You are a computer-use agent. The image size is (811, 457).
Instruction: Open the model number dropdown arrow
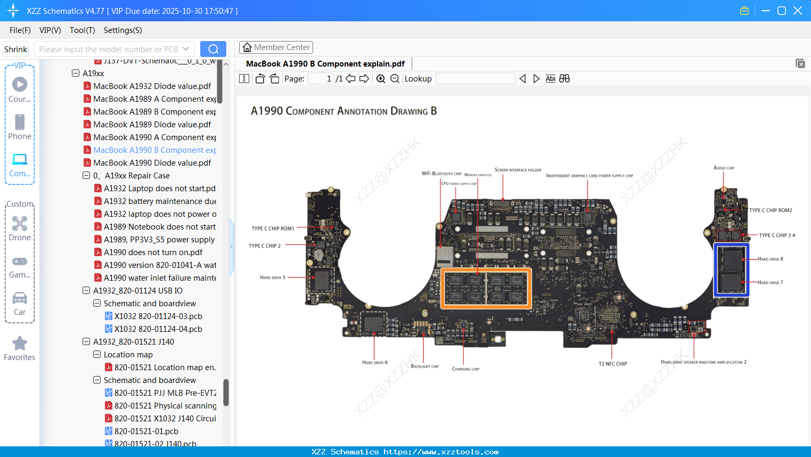tap(186, 49)
